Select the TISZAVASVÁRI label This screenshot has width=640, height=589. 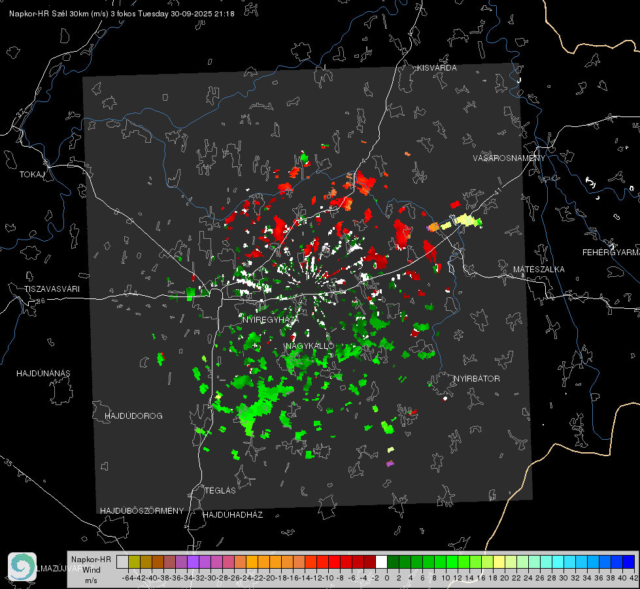52,289
